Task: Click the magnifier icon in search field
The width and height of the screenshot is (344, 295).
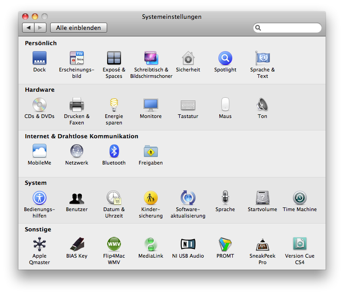Action: (258, 28)
